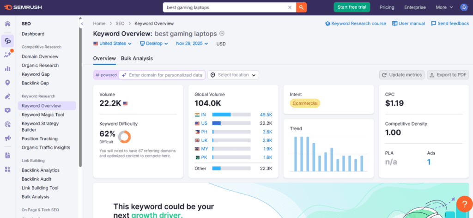
Task: Click the Send feedback link
Action: (450, 24)
